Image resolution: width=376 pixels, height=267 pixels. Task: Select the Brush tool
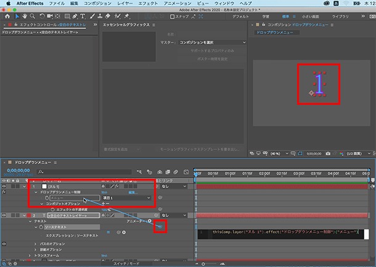92,16
